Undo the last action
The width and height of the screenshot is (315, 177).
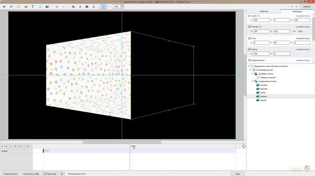(57, 6)
